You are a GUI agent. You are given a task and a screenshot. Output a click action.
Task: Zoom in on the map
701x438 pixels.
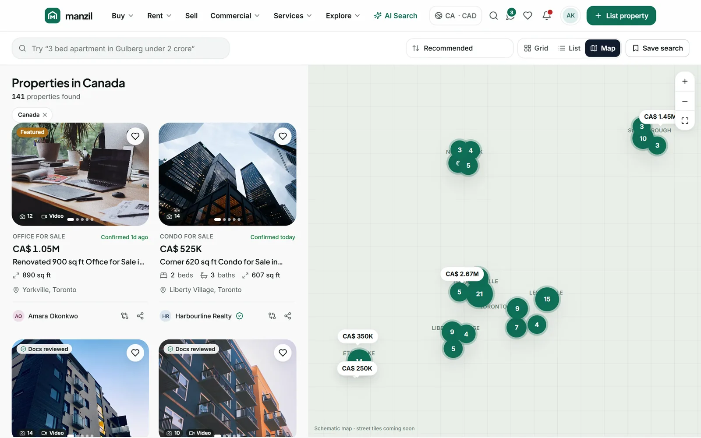[685, 81]
